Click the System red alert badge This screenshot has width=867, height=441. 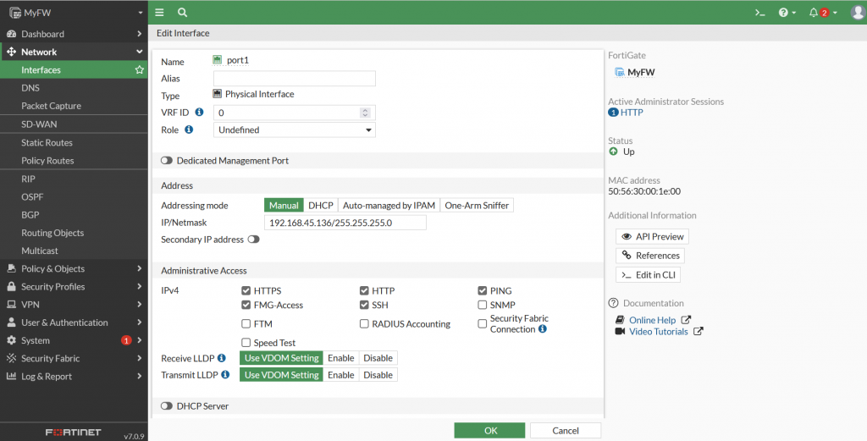click(x=126, y=340)
